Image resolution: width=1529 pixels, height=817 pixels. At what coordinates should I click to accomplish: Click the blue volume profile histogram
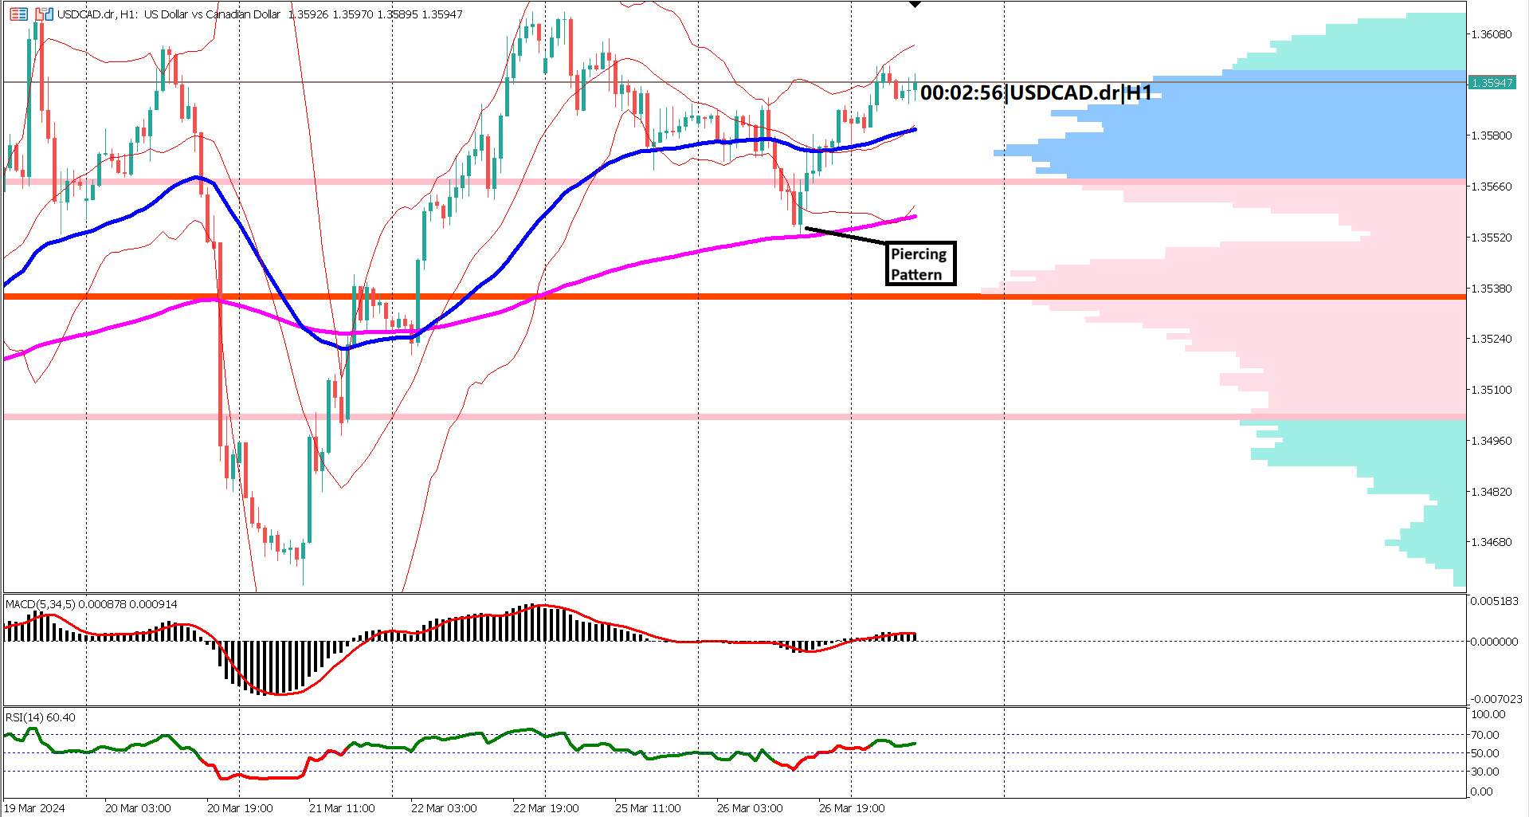(1275, 143)
